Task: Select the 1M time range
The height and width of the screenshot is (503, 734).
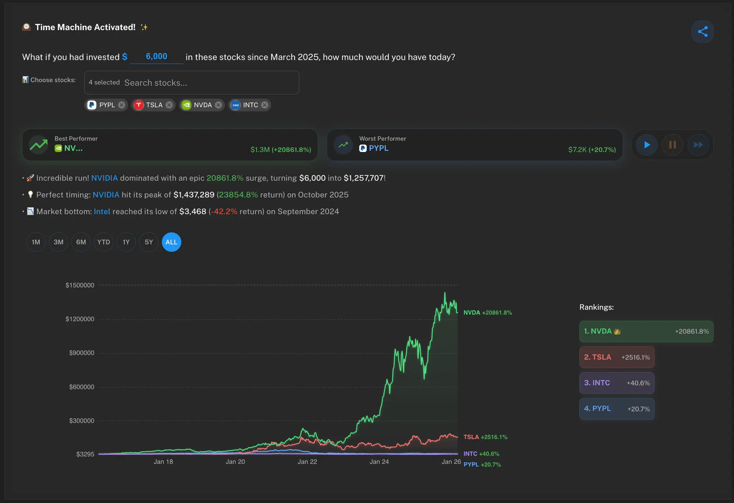Action: pyautogui.click(x=36, y=242)
